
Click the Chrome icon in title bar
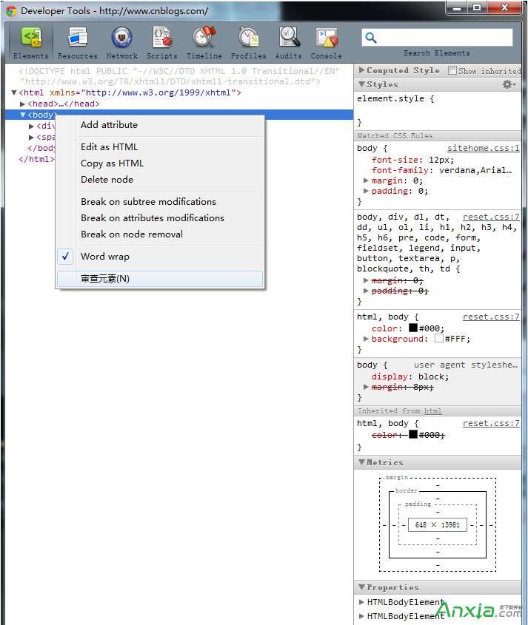(11, 11)
